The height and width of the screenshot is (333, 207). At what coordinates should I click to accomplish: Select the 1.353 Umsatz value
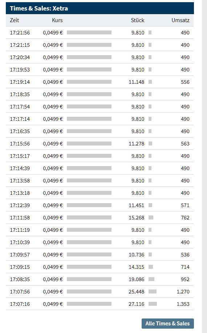coord(183,304)
